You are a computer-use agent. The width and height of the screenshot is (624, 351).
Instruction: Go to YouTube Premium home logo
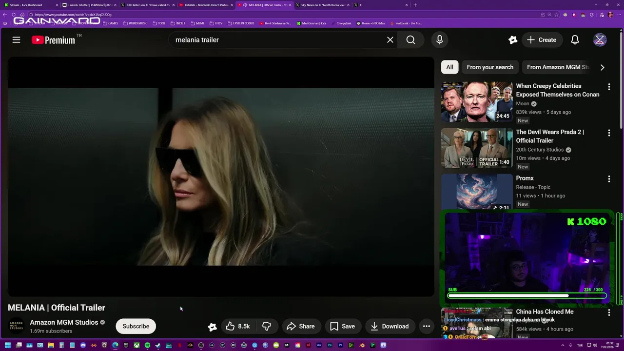click(54, 40)
